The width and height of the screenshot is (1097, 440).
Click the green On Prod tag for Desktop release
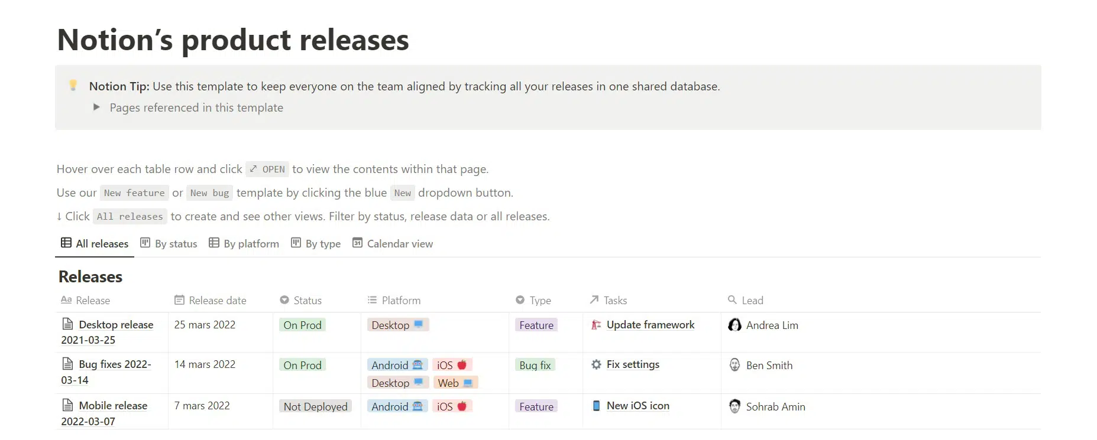point(302,325)
